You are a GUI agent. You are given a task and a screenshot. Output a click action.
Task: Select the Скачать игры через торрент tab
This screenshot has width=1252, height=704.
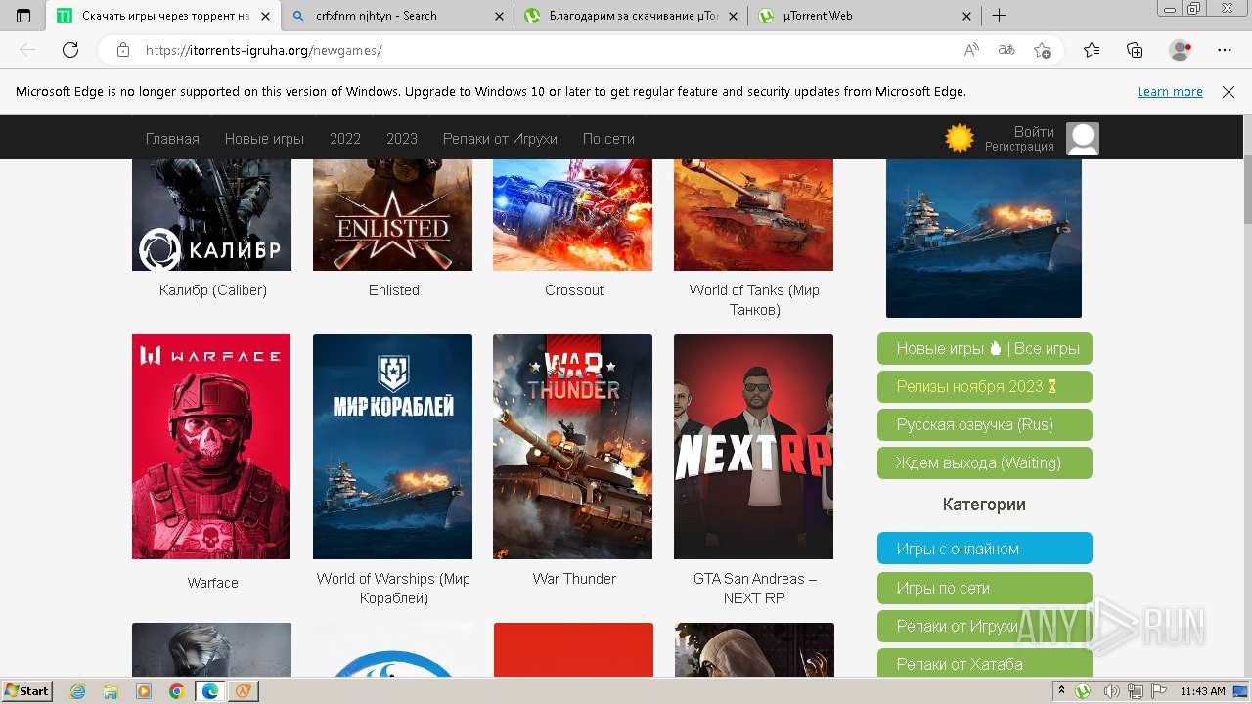pos(163,16)
